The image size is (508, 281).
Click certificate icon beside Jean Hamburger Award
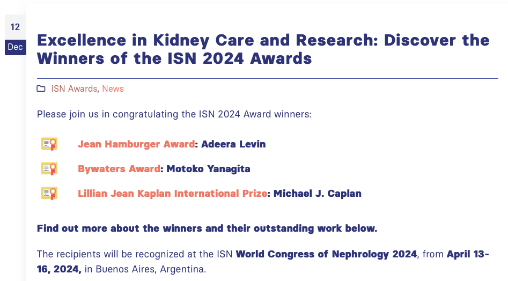[49, 144]
